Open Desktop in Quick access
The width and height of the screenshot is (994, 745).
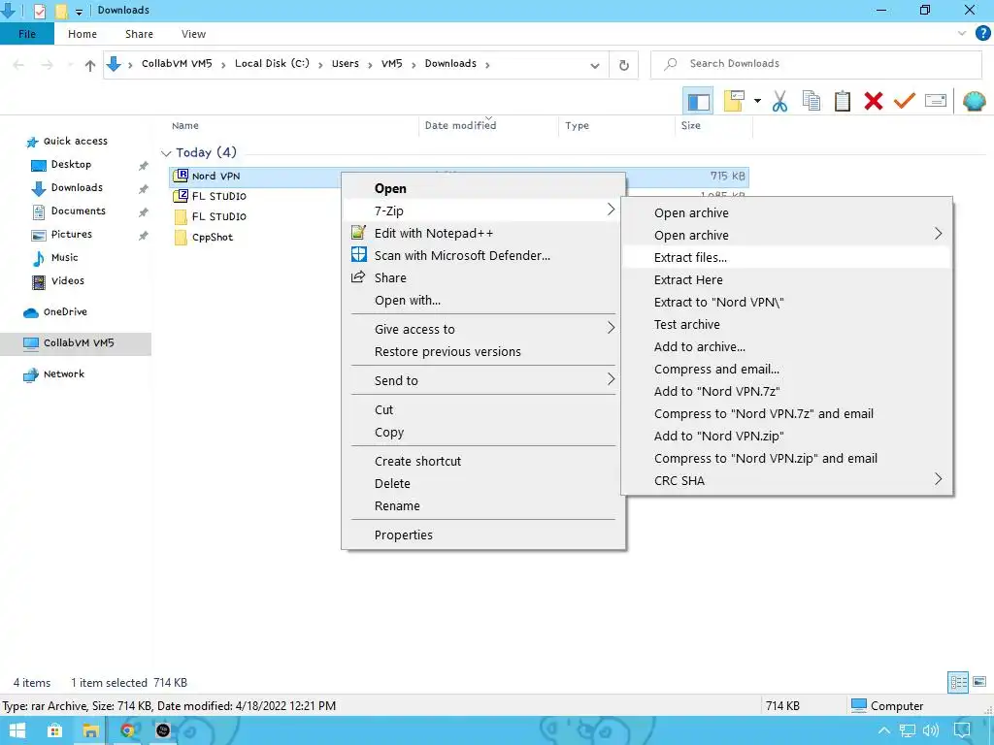(x=71, y=164)
